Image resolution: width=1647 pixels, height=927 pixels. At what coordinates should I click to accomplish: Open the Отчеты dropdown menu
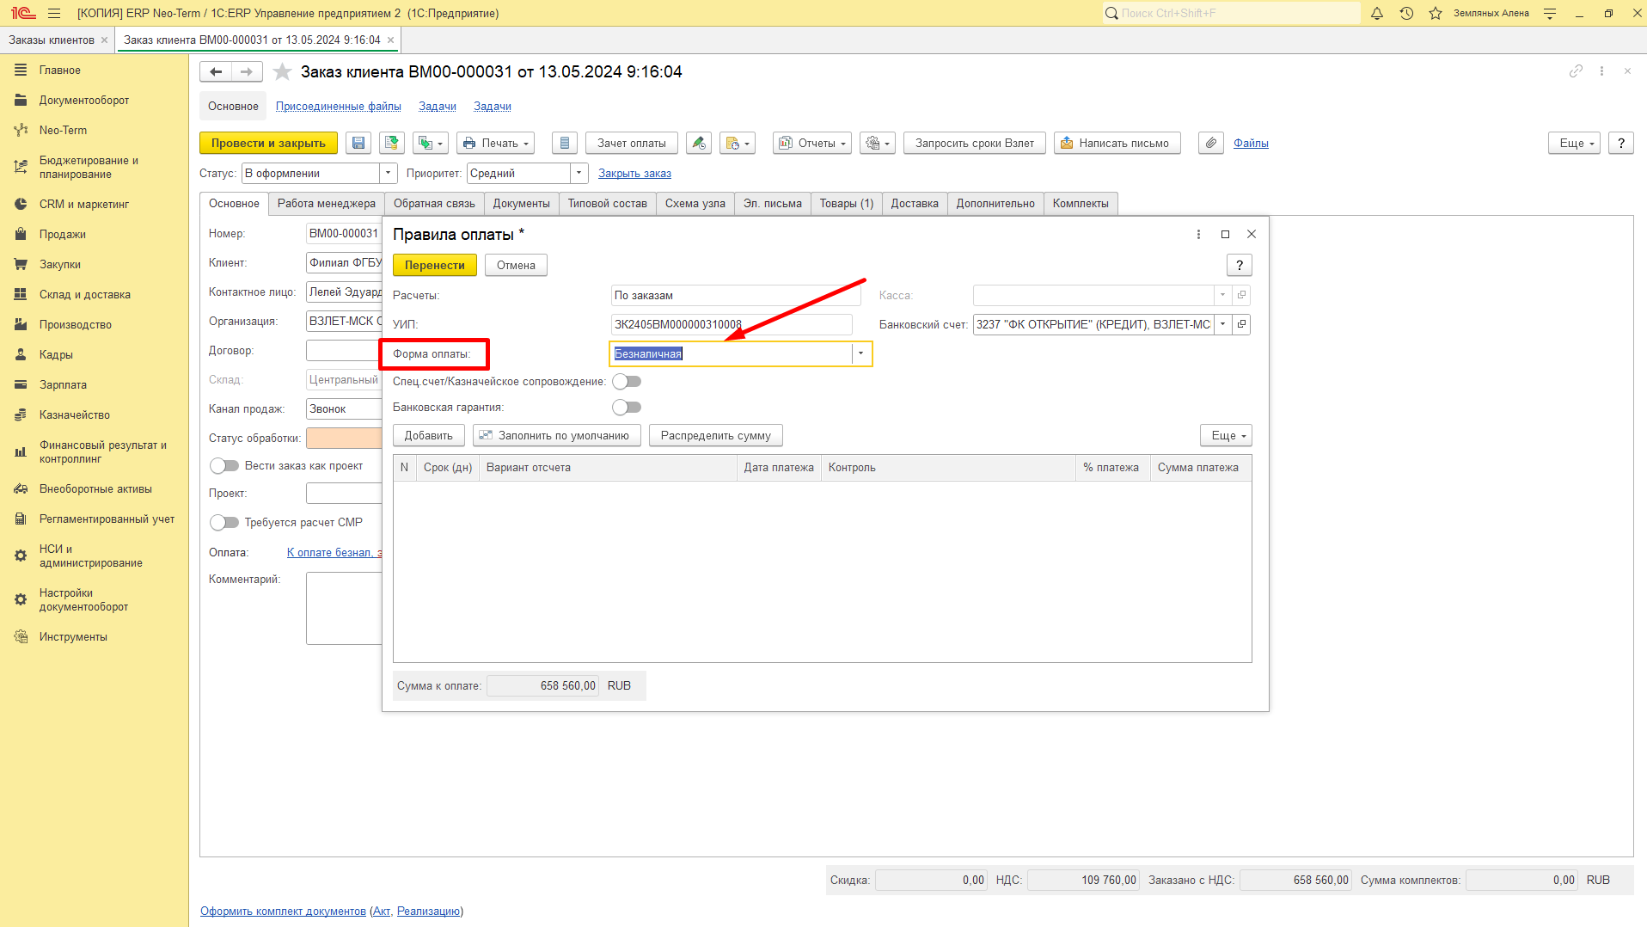coord(812,144)
